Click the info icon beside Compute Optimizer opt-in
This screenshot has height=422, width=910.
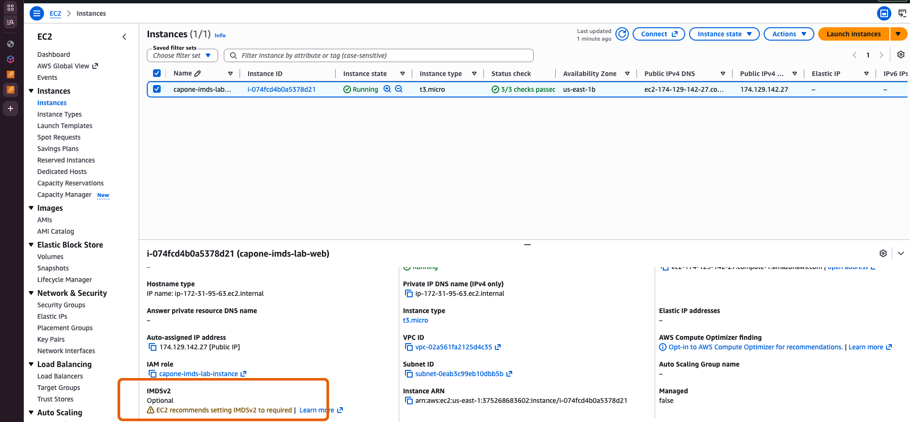coord(663,347)
